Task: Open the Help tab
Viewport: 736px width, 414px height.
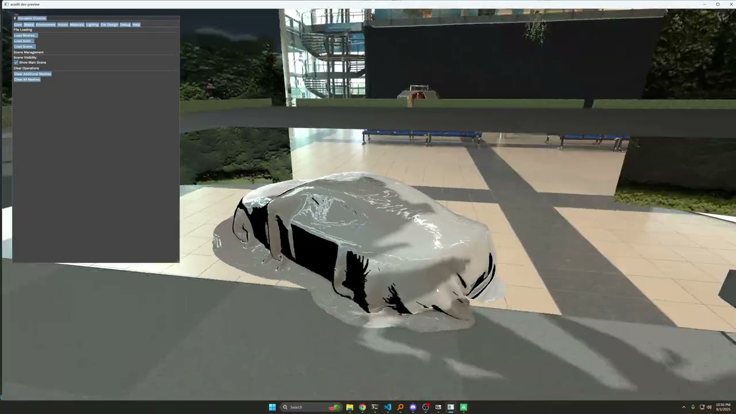Action: pos(136,25)
